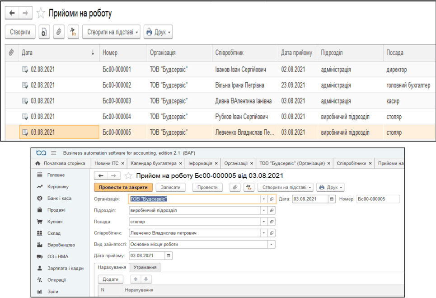436x298 pixels.
Task: Open the calendar picker for Дата прийому
Action: (169, 255)
